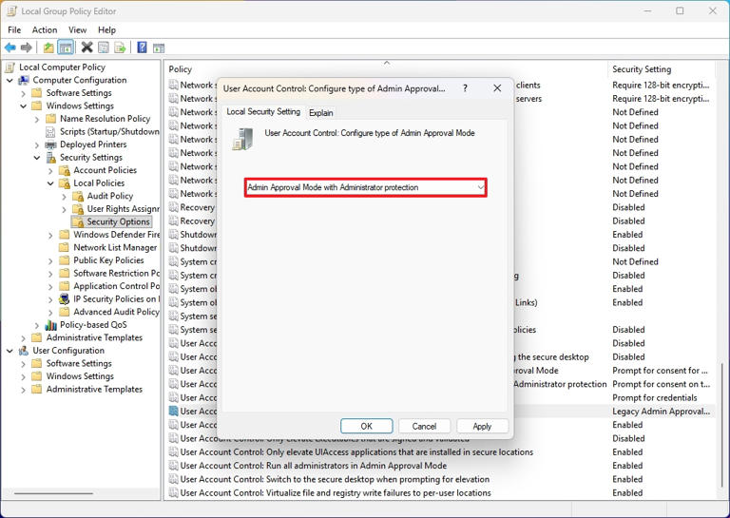Switch to the Explain tab

point(320,112)
